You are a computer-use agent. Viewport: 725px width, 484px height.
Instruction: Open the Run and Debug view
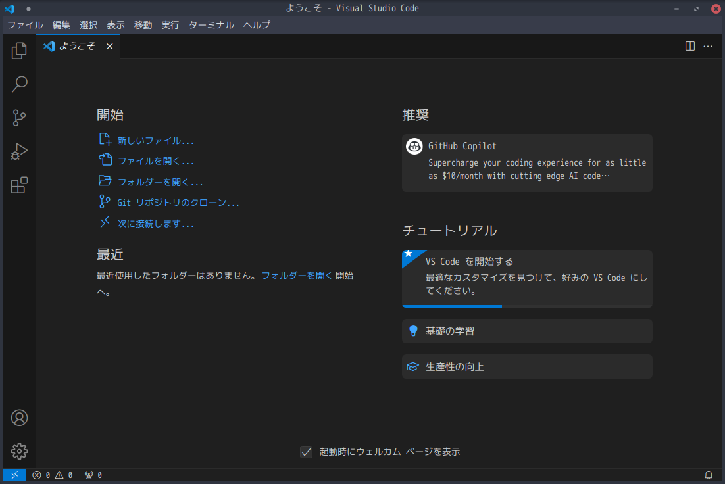coord(19,152)
